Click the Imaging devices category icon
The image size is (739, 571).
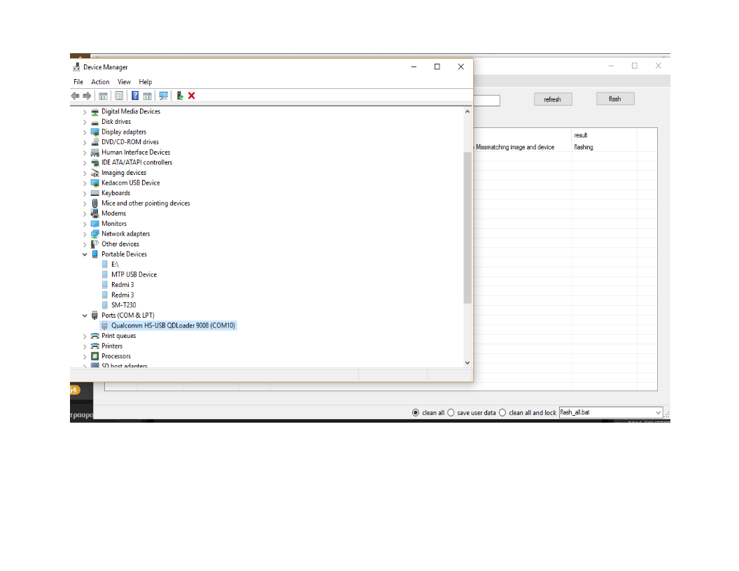pyautogui.click(x=94, y=173)
